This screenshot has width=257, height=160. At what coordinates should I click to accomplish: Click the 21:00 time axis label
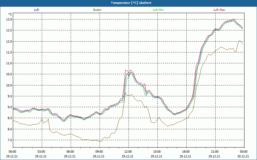point(214,152)
